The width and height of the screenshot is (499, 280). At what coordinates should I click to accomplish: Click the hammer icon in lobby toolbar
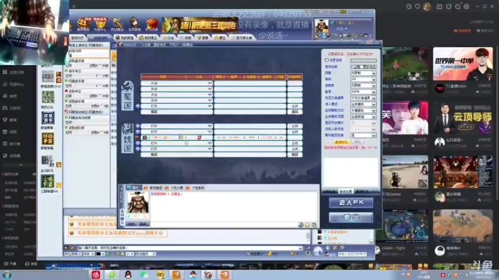coord(117,24)
